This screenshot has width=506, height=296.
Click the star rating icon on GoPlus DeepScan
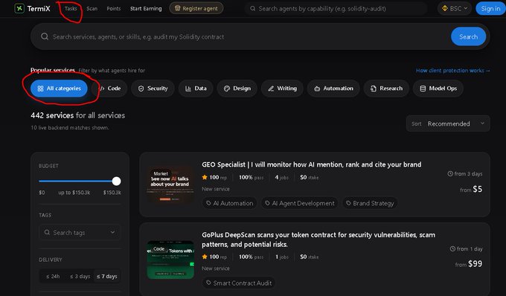(205, 257)
